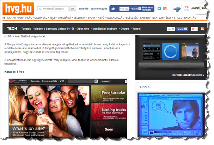Open korábbi alkalmazások link
214x145 pixels.
[x=188, y=75]
